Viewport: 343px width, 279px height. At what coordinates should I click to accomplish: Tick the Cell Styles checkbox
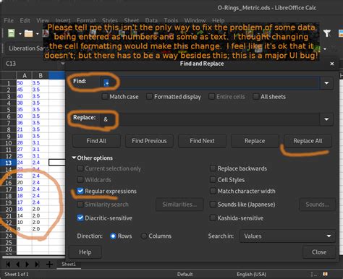coord(213,179)
